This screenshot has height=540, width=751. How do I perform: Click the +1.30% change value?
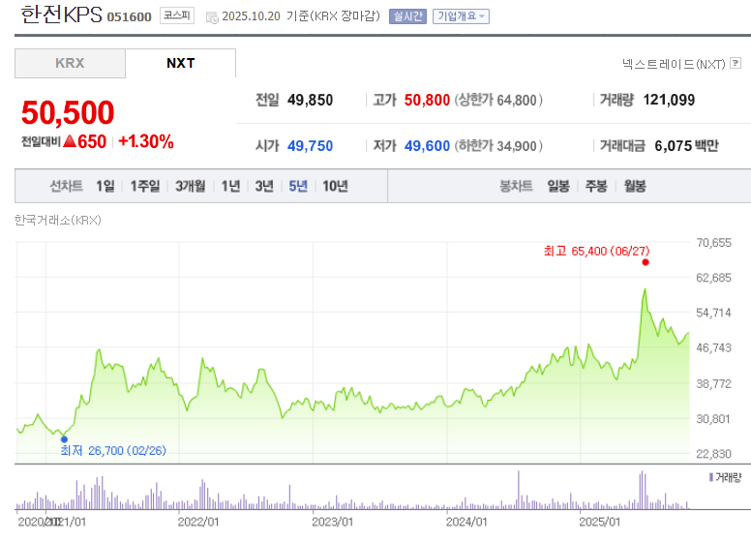145,141
